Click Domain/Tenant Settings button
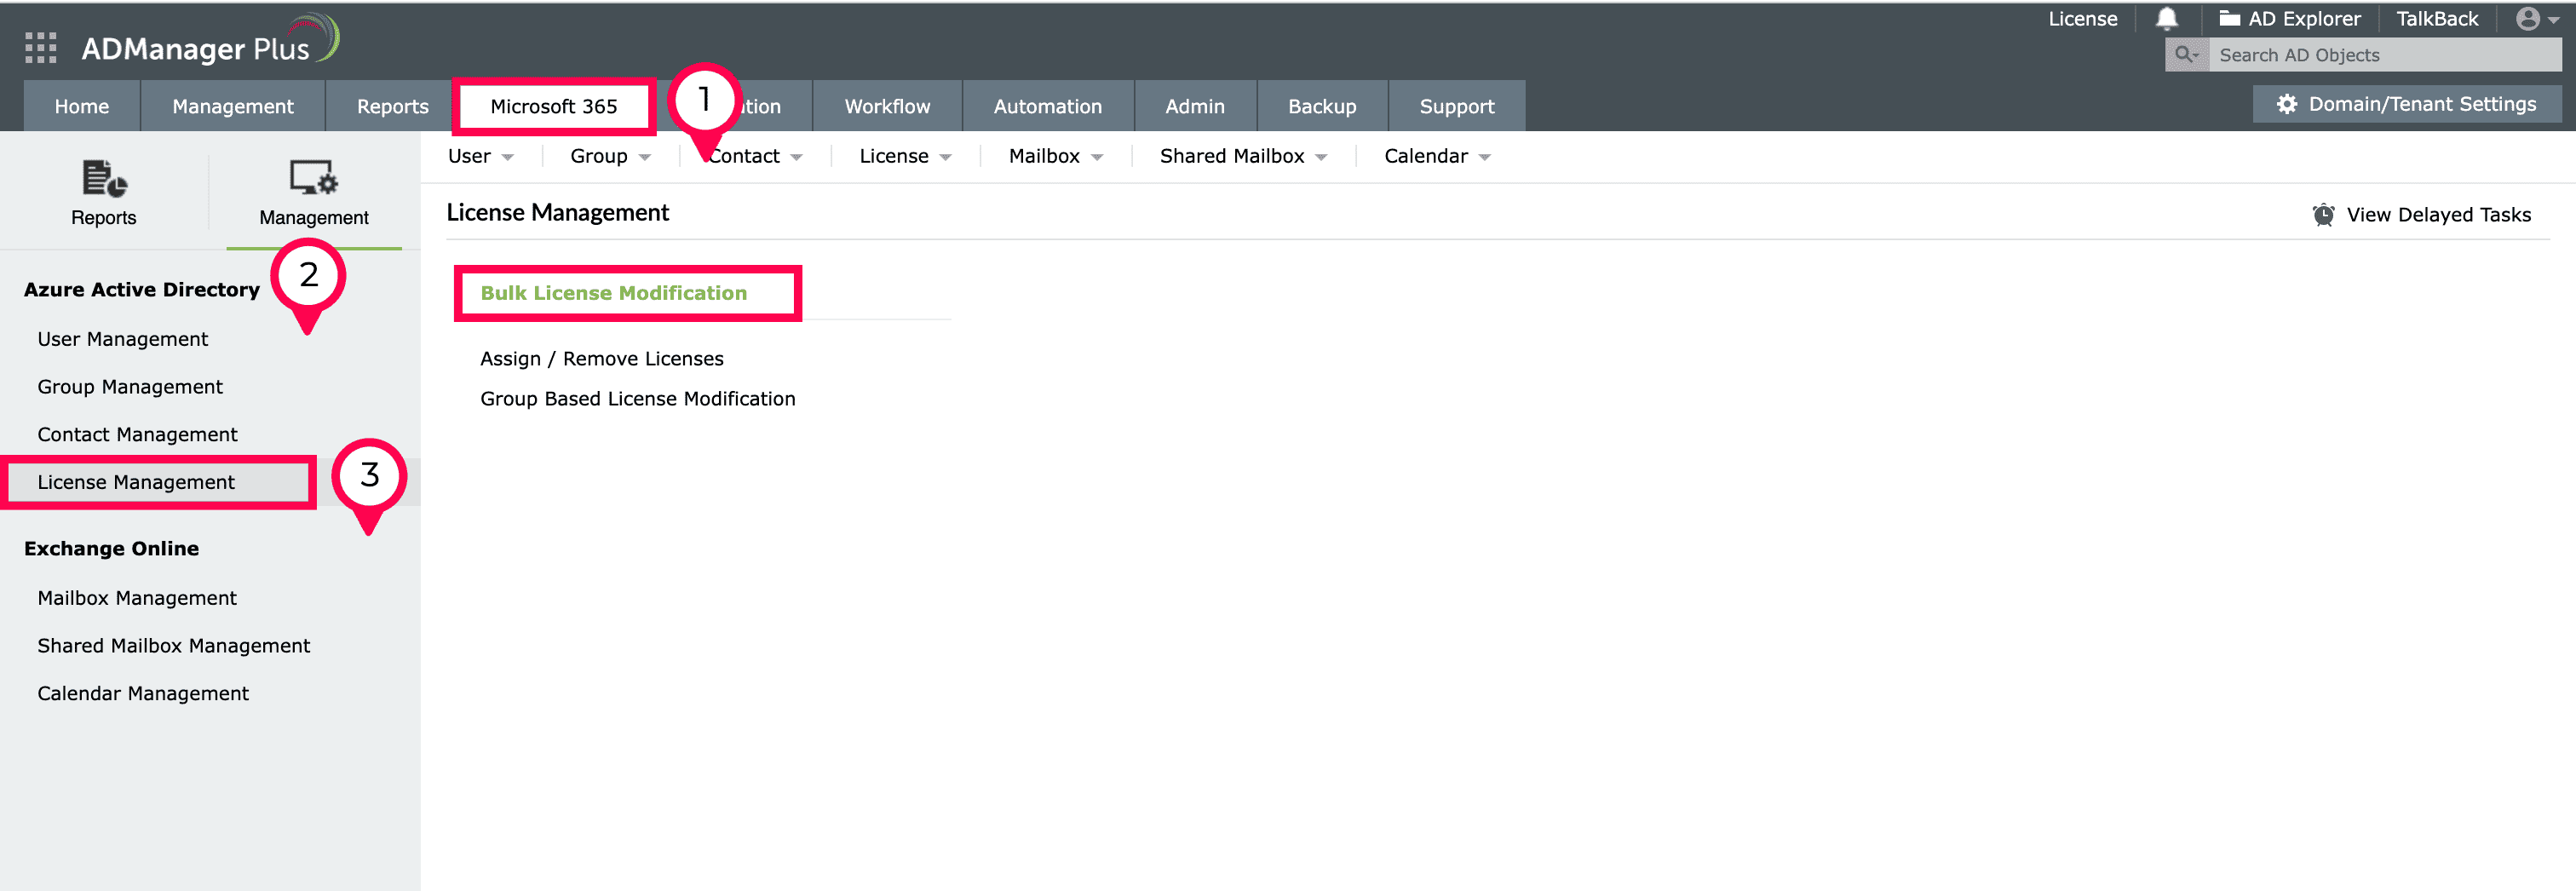 click(2407, 104)
